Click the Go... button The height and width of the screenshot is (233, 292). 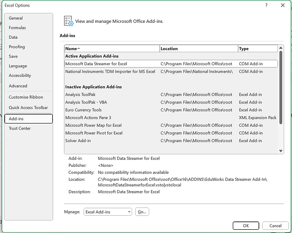142,212
